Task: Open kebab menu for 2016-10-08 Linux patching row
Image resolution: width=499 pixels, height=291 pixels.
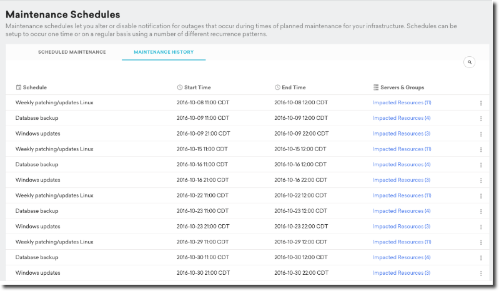Action: (481, 103)
